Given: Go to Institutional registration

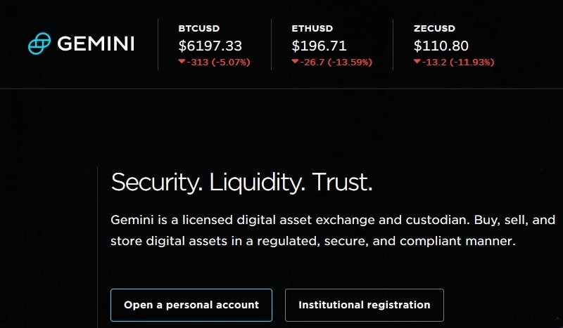Looking at the screenshot, I should (364, 305).
